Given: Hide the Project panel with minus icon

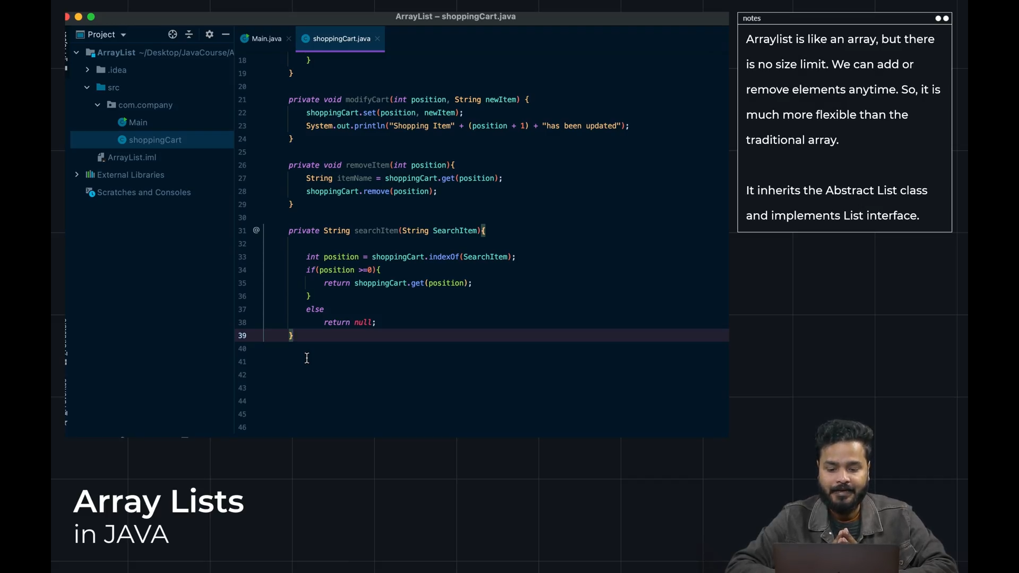Looking at the screenshot, I should pos(226,34).
